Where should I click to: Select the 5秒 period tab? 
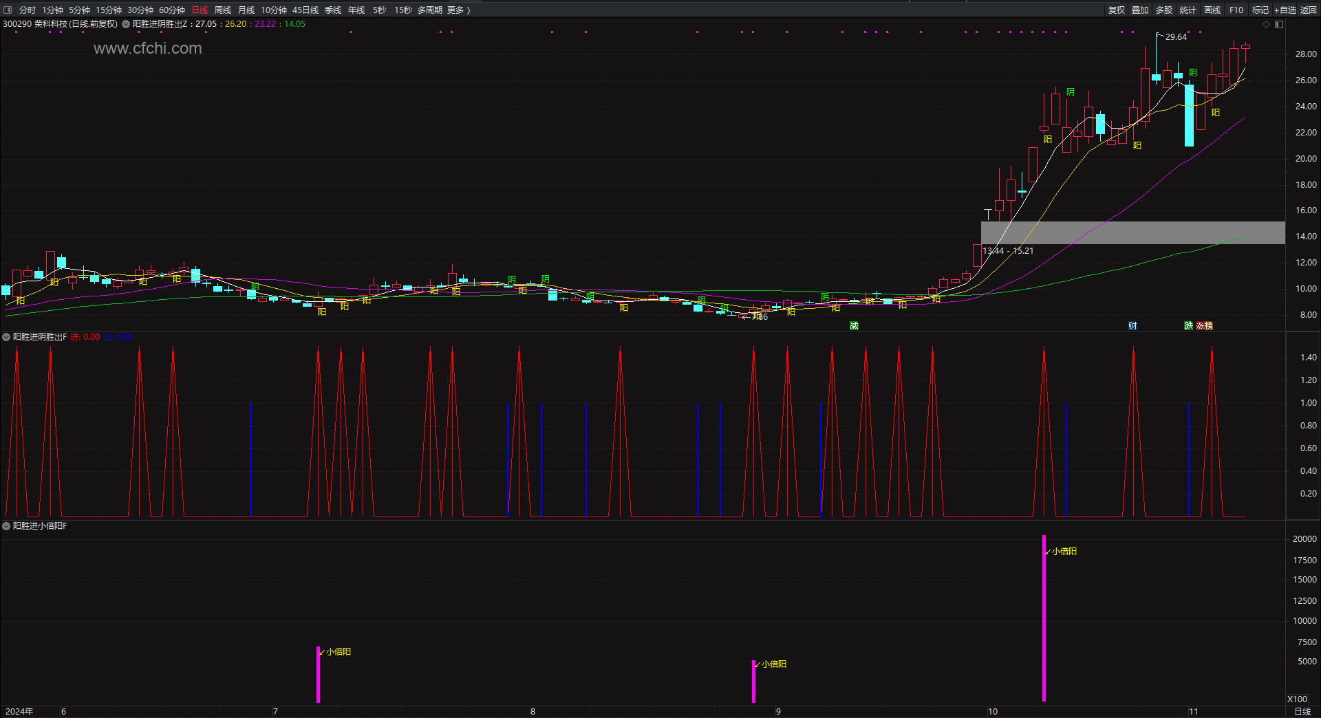click(379, 10)
